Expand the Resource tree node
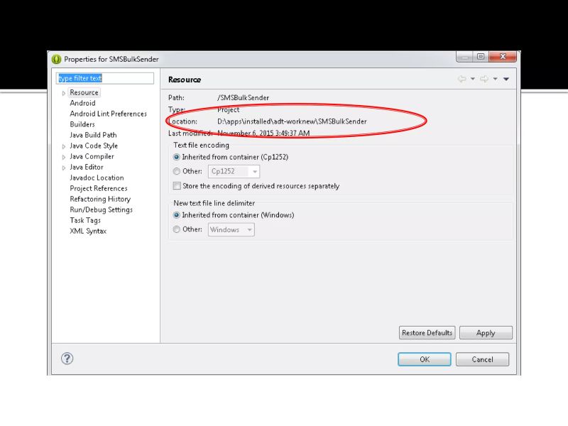This screenshot has height=426, width=568. click(64, 92)
